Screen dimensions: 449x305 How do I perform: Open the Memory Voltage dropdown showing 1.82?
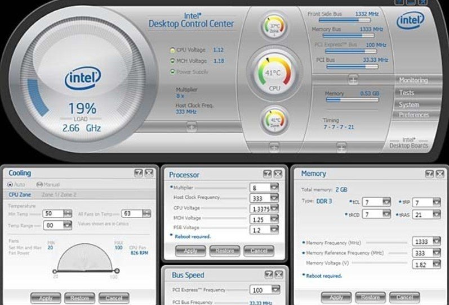click(437, 264)
